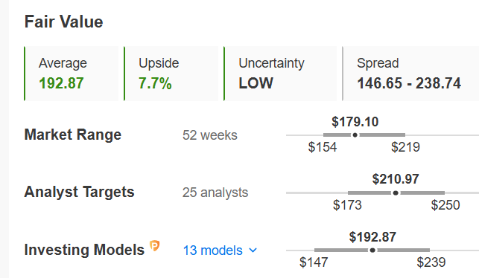Screen dimensions: 479x278
Task: Click the chevron next to 13 models
Action: (253, 250)
